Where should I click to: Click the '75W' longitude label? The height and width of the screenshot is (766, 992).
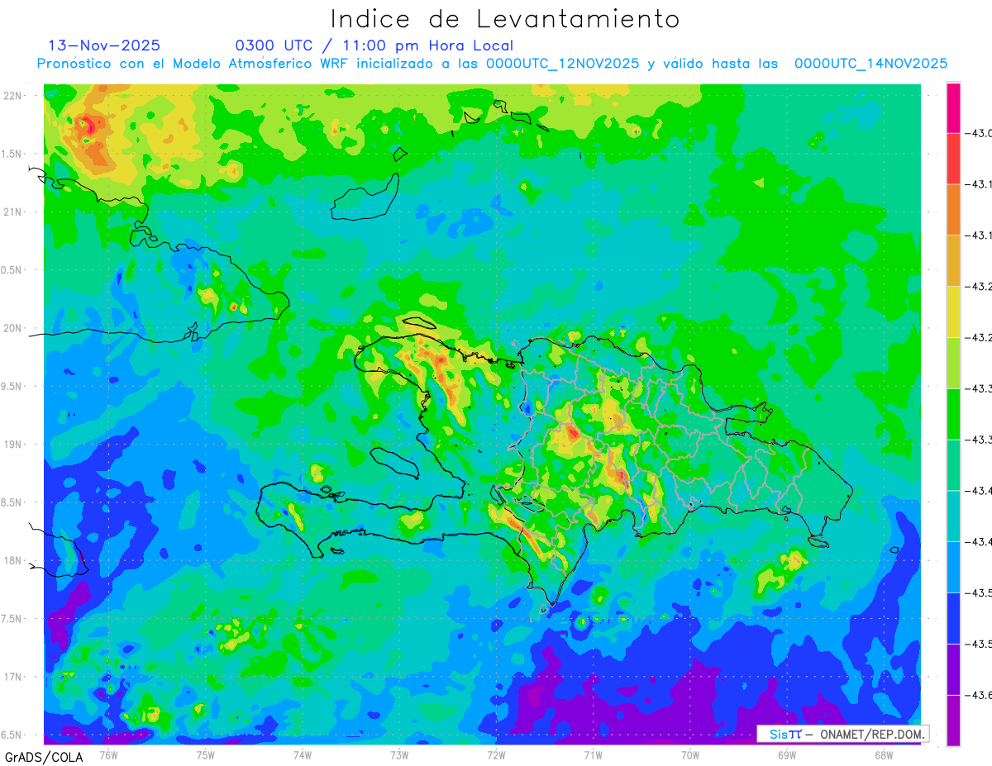pos(206,754)
